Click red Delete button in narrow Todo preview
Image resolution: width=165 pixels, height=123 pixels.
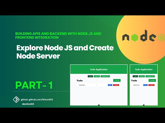coord(152,85)
